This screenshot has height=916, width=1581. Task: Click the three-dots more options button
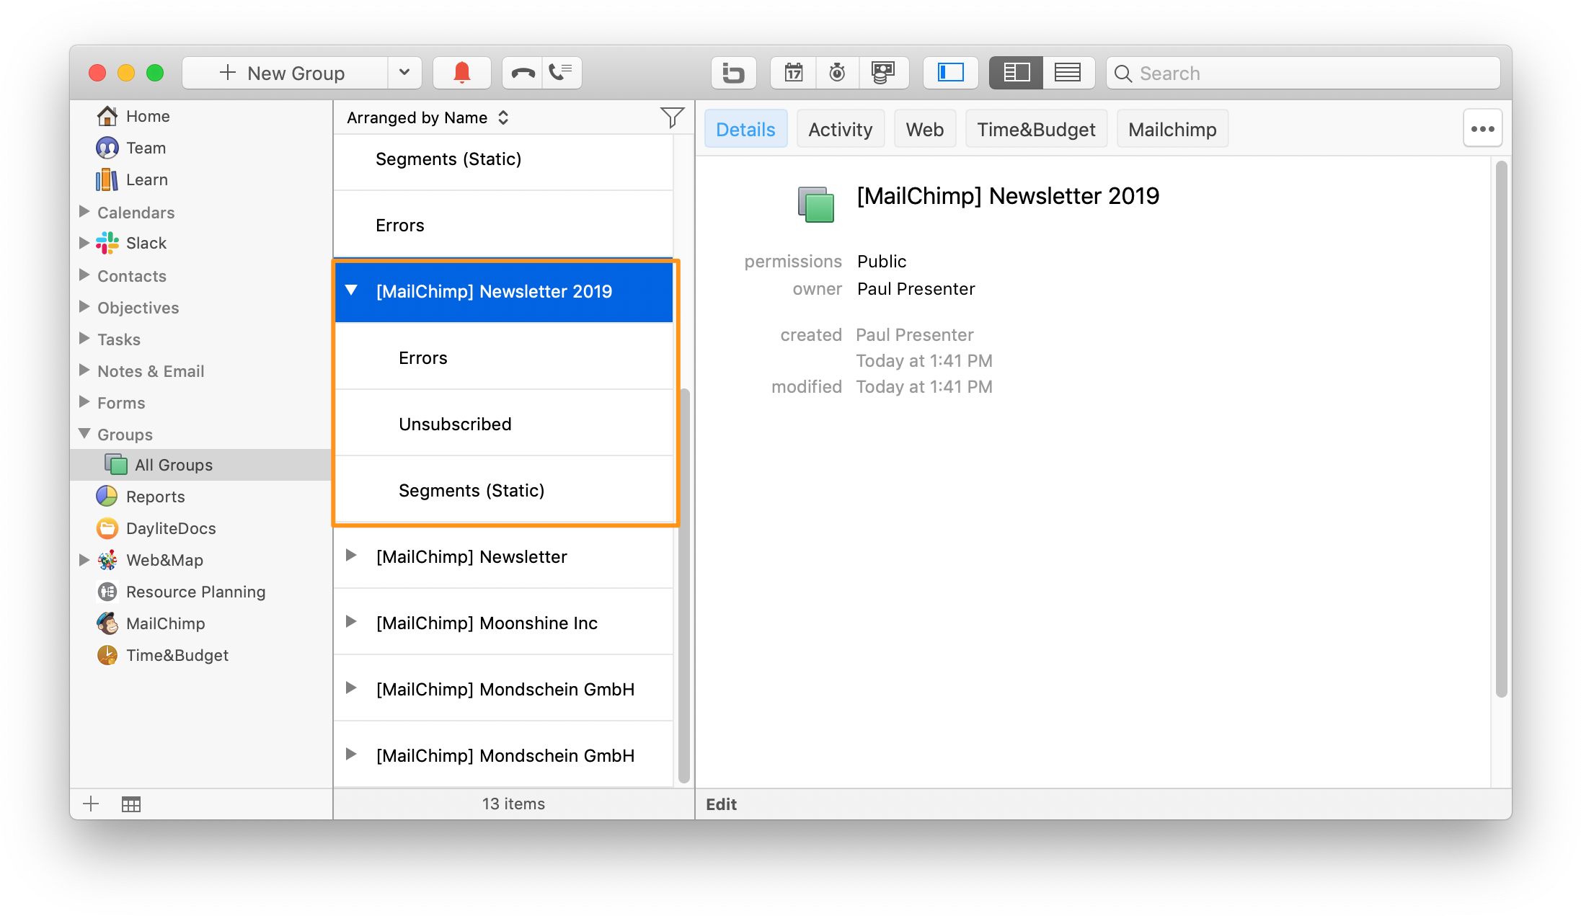tap(1482, 129)
